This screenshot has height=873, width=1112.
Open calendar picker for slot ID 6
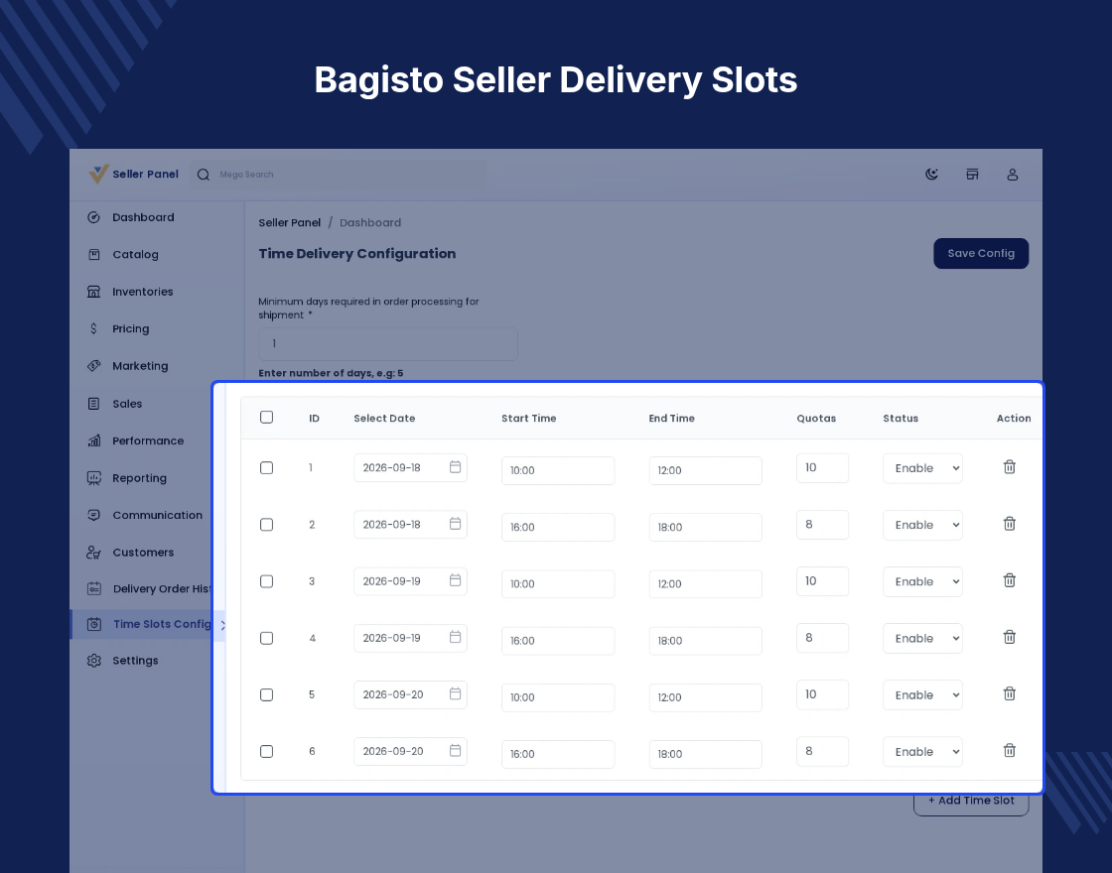(x=456, y=750)
